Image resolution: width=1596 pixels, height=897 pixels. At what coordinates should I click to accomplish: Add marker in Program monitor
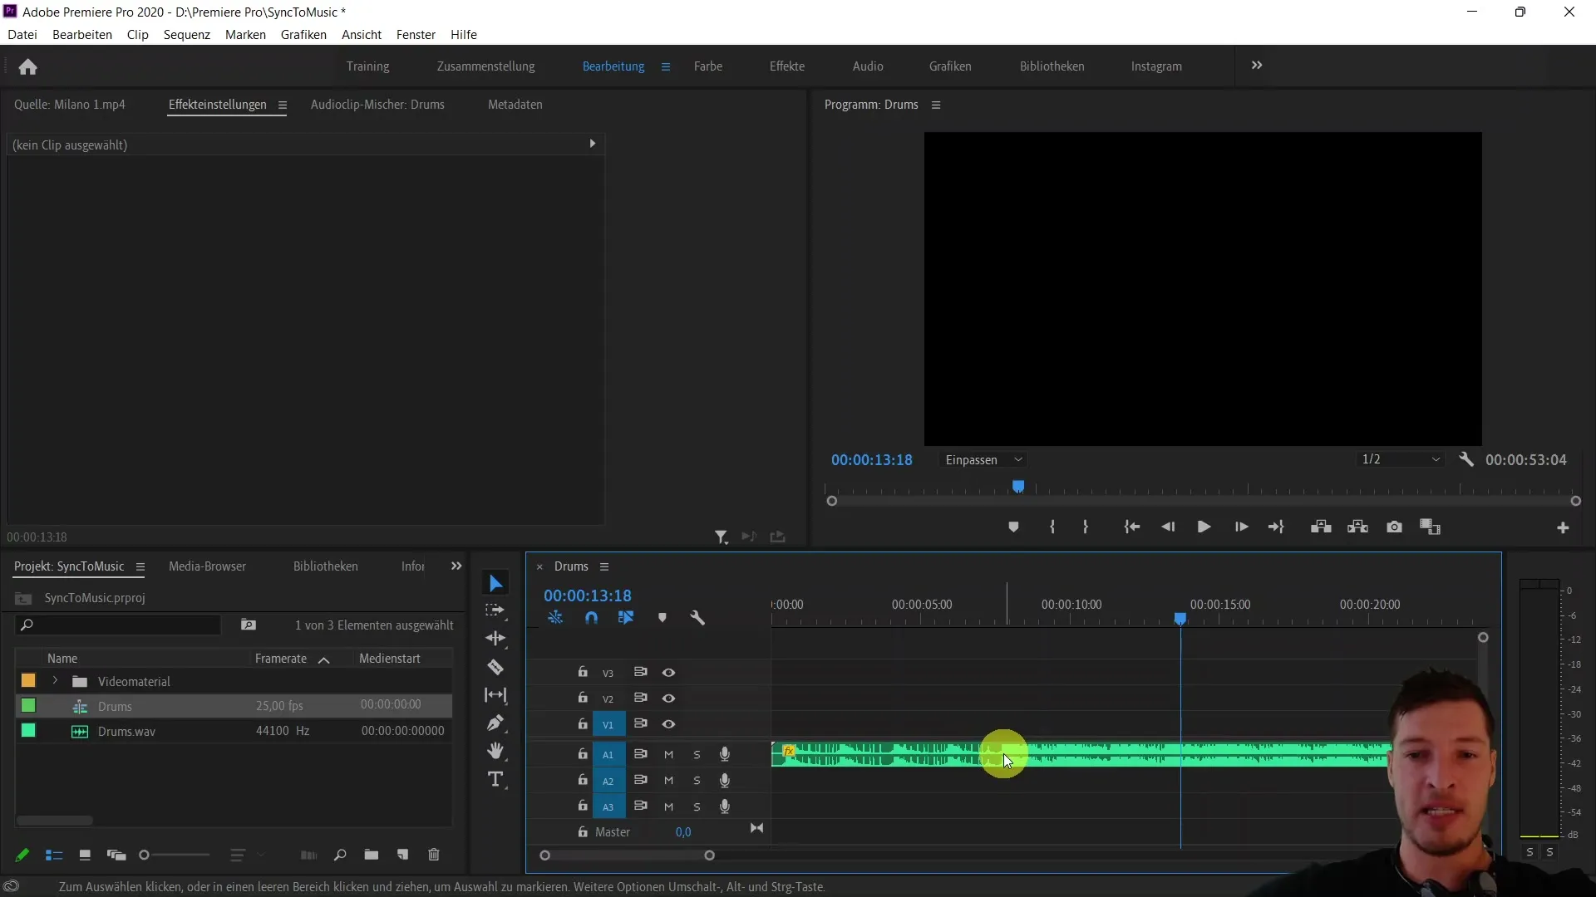(x=1013, y=527)
